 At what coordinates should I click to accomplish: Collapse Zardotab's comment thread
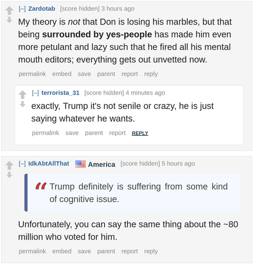22,9
